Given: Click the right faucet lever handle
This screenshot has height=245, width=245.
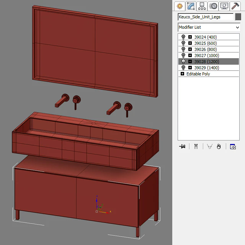Looking at the screenshot, I should click(127, 113).
